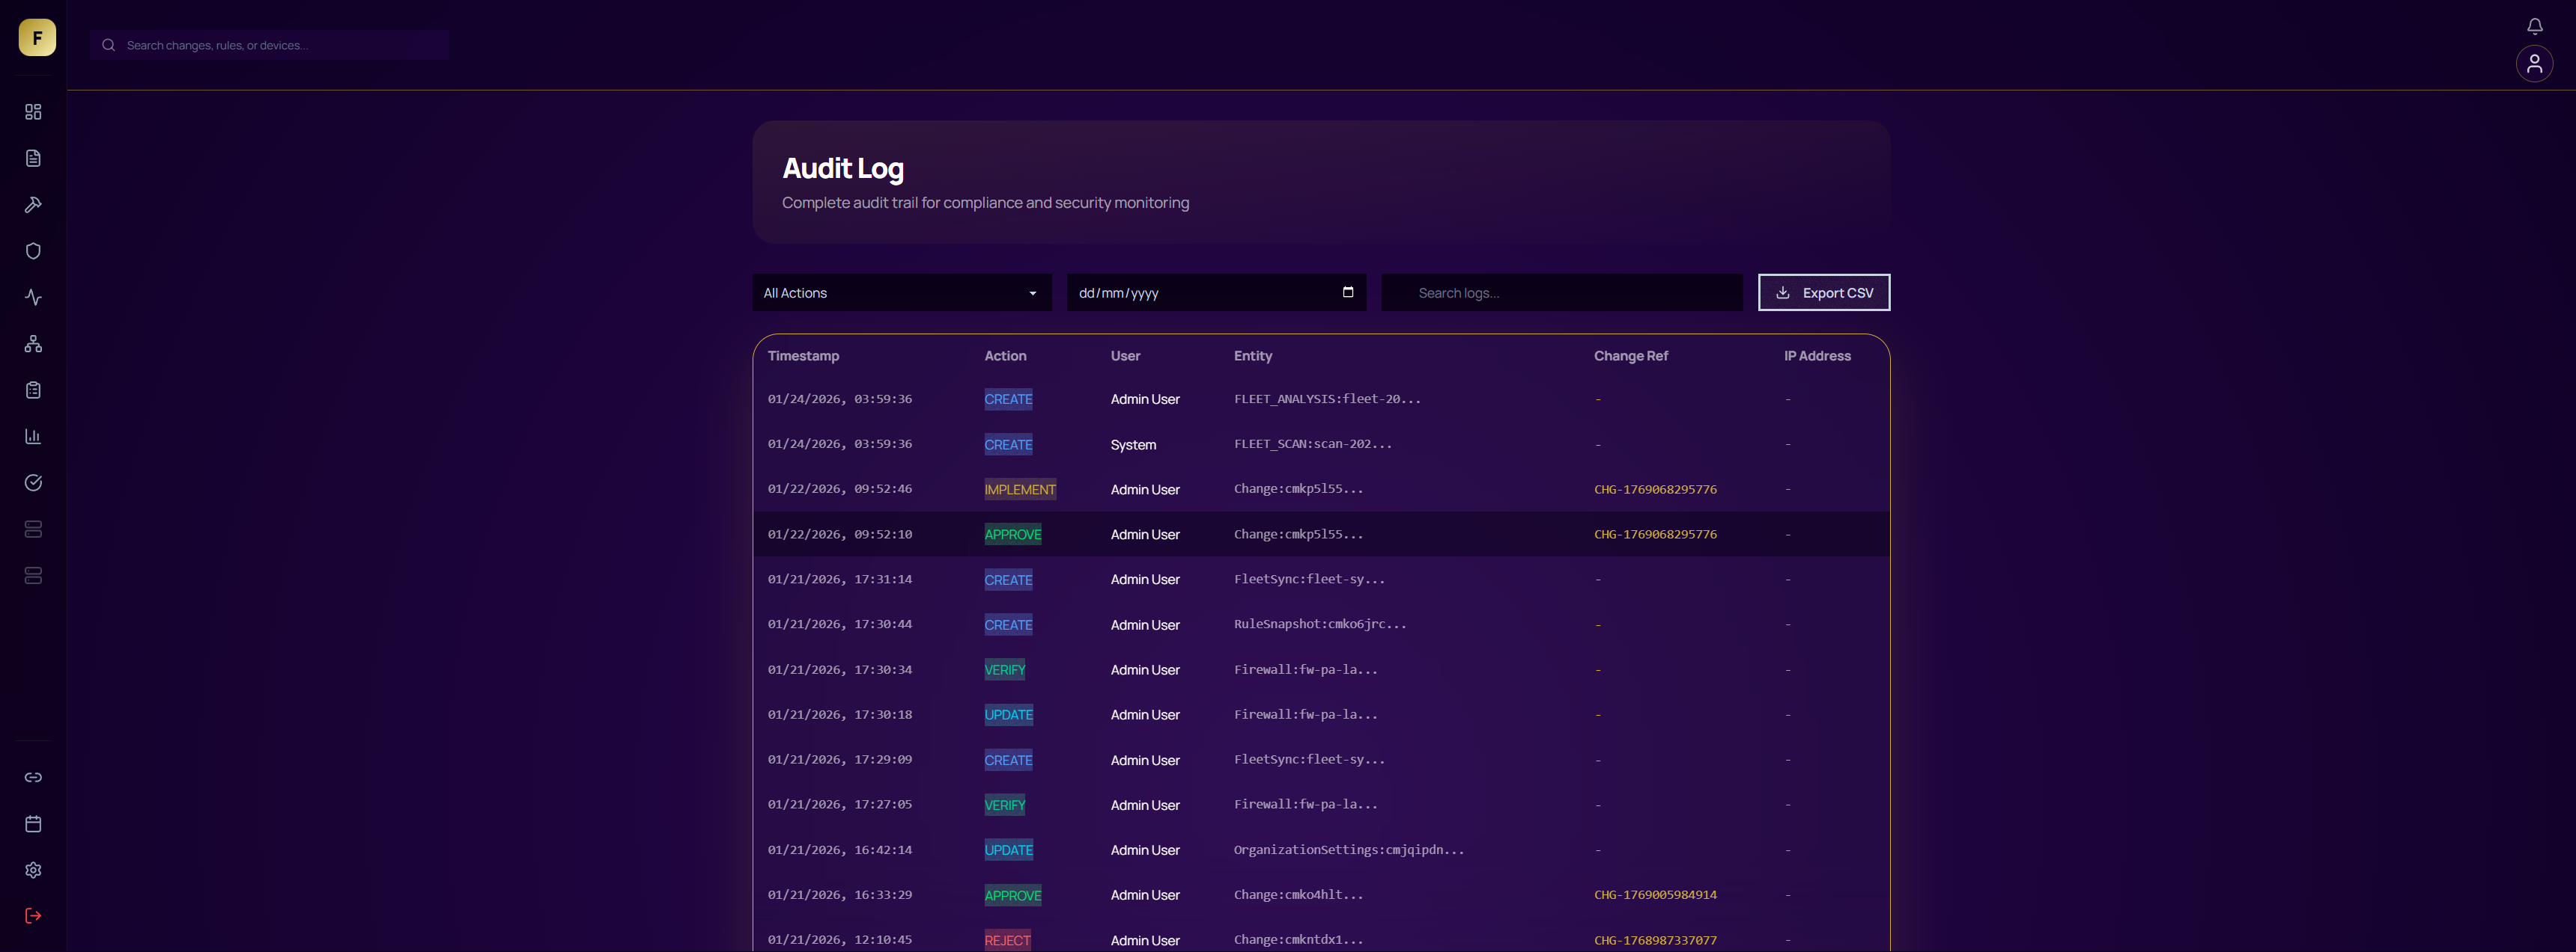Open the rules tool (wrench icon)
The height and width of the screenshot is (952, 2576).
pyautogui.click(x=33, y=203)
